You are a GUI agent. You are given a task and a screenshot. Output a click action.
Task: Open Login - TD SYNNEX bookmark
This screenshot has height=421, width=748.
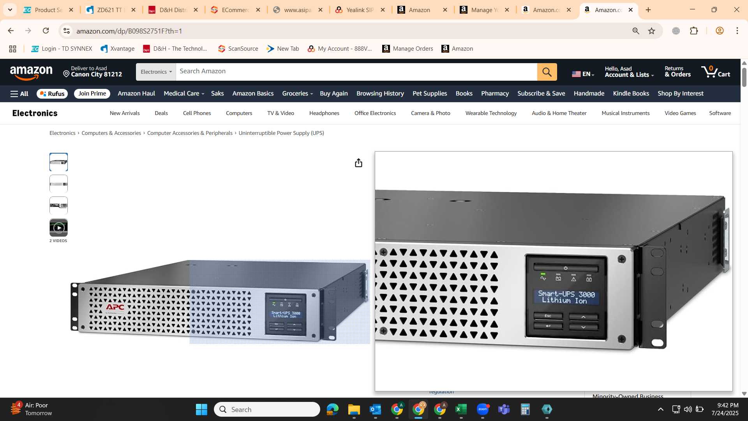click(x=62, y=49)
